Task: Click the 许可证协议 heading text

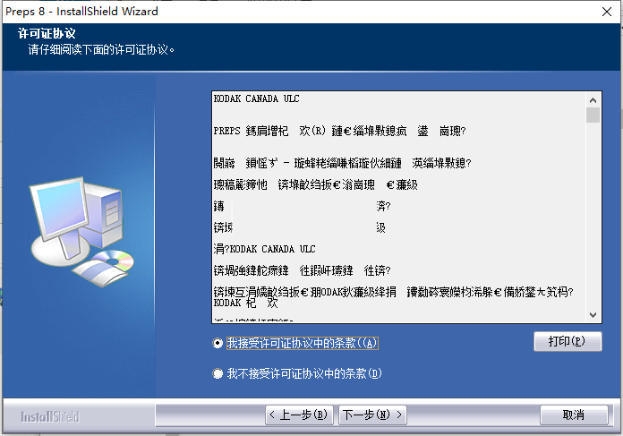Action: coord(47,33)
